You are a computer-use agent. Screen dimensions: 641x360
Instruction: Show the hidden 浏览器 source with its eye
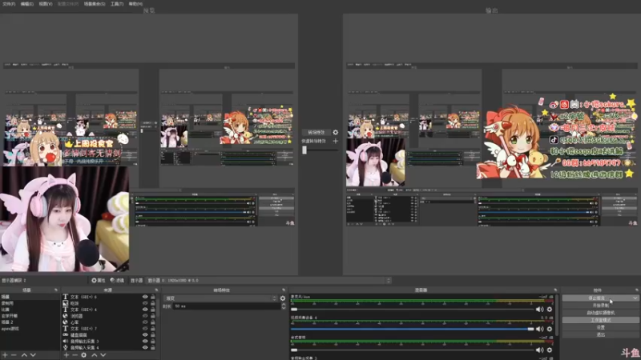pos(145,316)
